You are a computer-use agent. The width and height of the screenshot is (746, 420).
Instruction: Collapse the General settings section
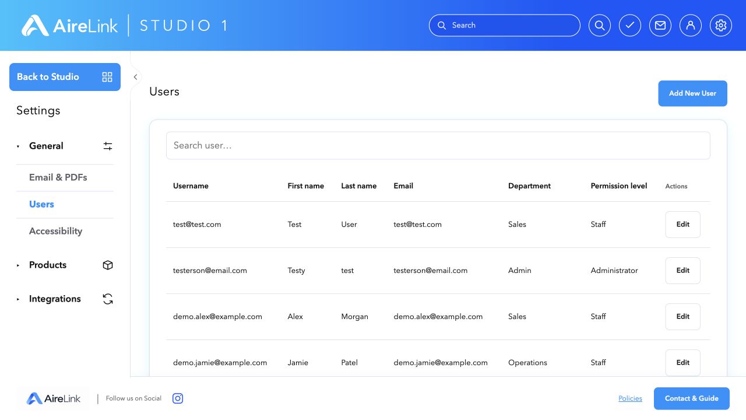tap(18, 146)
